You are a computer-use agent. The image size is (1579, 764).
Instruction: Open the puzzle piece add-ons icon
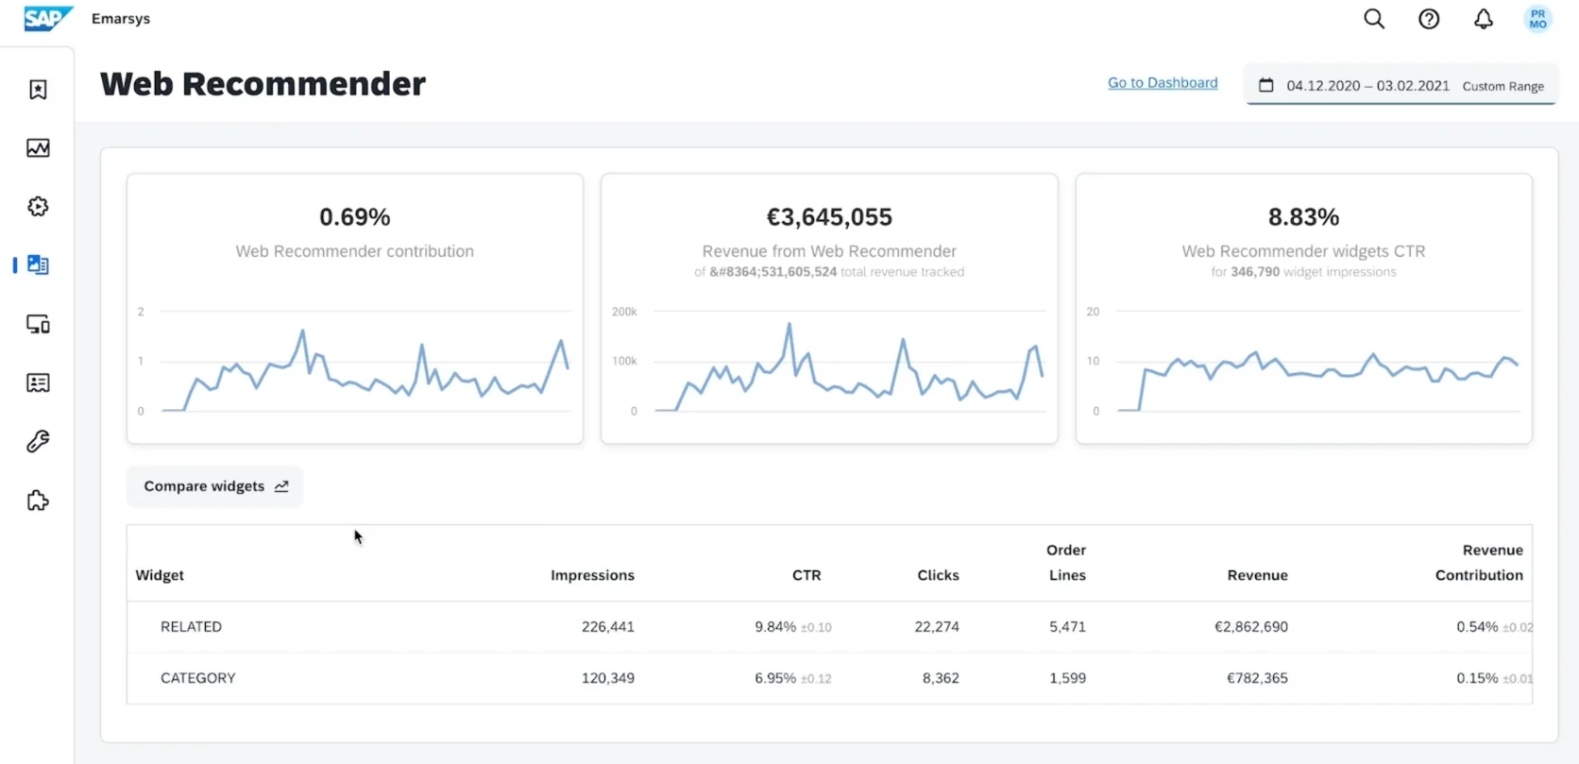point(38,501)
